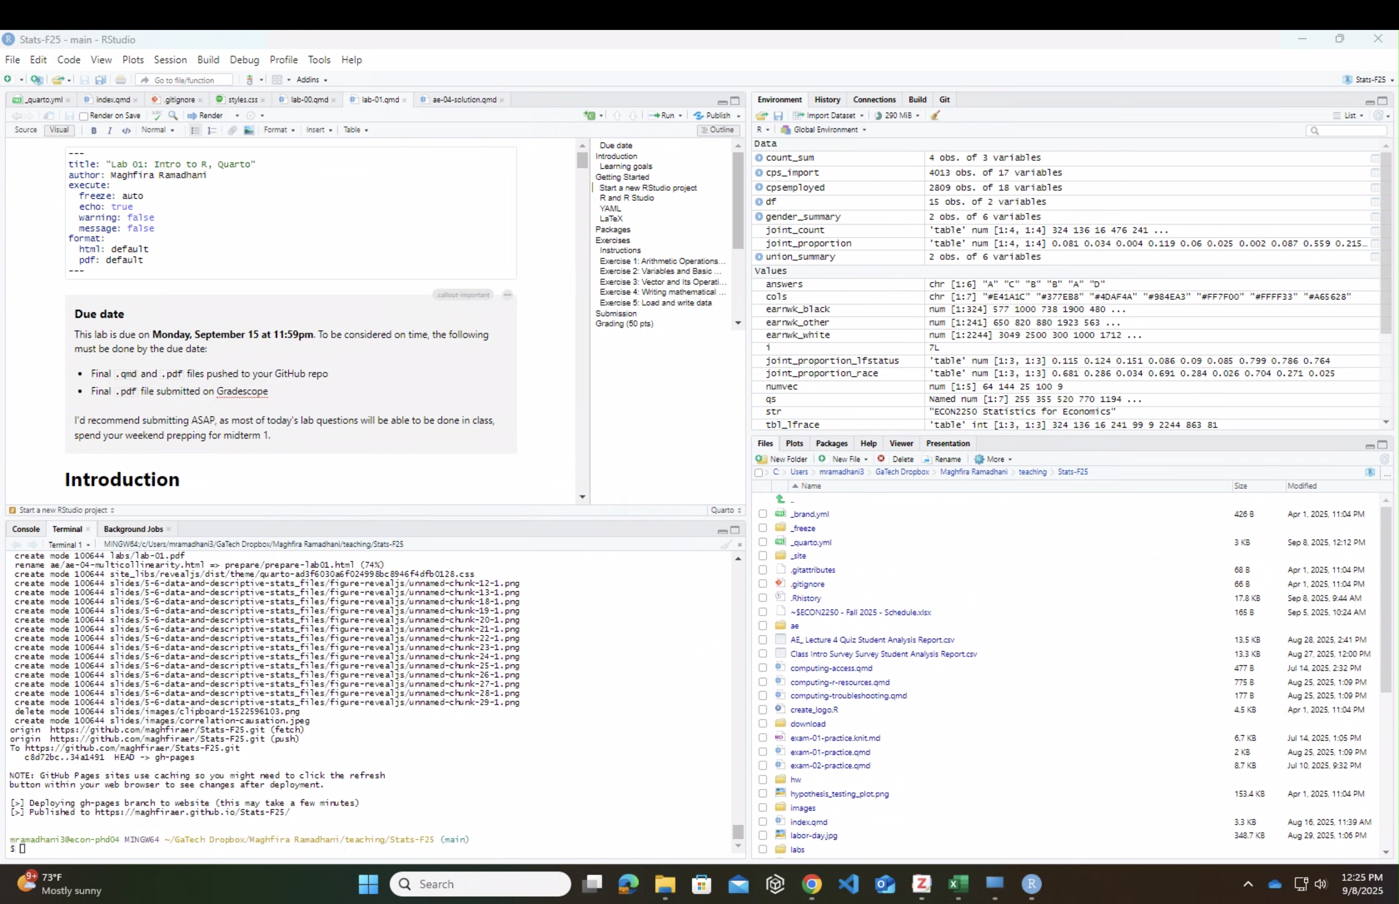Click the spell check ABC icon
1399x904 pixels.
156,115
